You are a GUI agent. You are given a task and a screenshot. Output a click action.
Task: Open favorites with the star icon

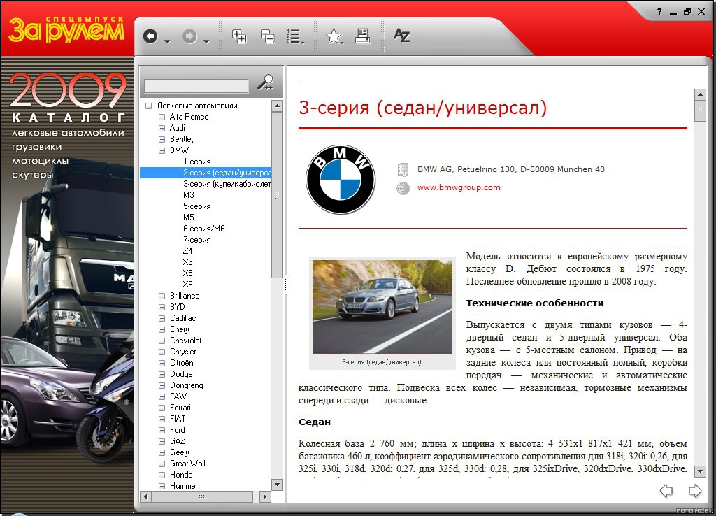click(334, 36)
